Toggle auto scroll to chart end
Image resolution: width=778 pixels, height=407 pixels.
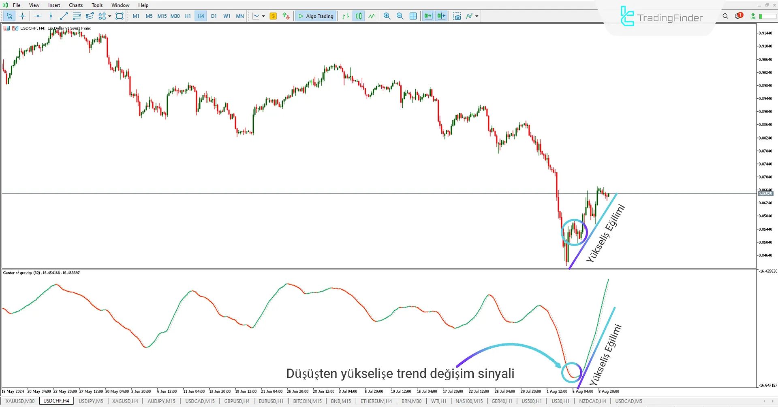(x=427, y=16)
